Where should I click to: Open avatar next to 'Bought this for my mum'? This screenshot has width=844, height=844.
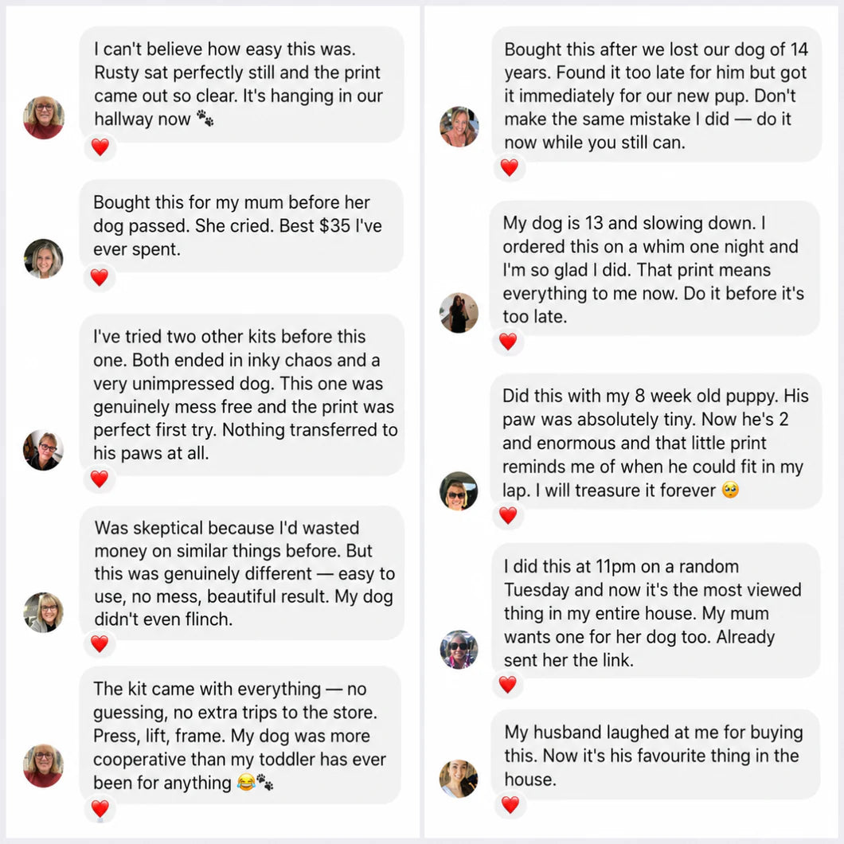point(44,259)
